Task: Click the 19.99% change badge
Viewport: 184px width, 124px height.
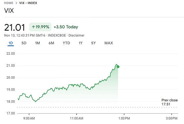Action: pos(40,27)
